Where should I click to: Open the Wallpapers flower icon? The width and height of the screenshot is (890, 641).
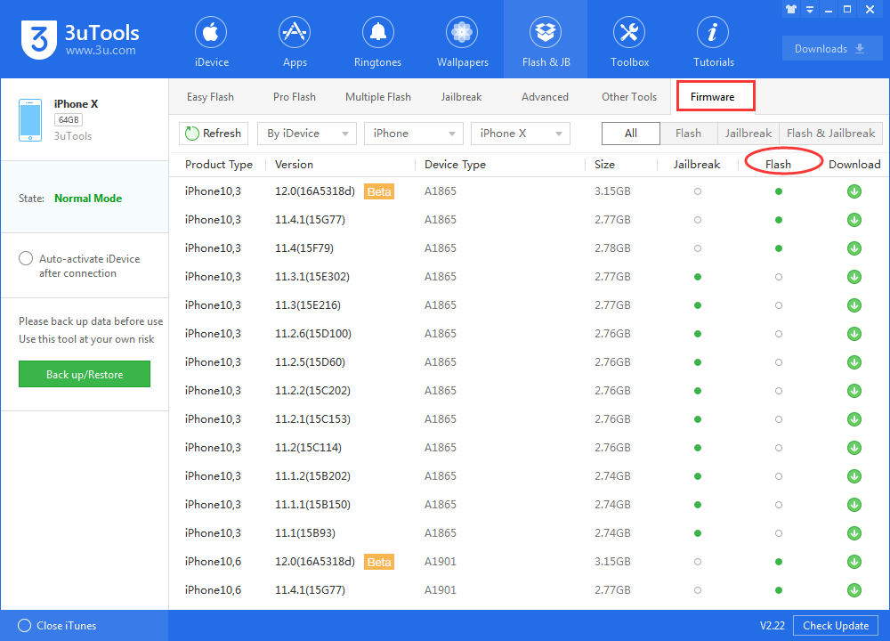pos(462,34)
